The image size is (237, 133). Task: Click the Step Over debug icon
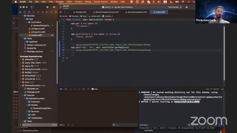point(70,89)
